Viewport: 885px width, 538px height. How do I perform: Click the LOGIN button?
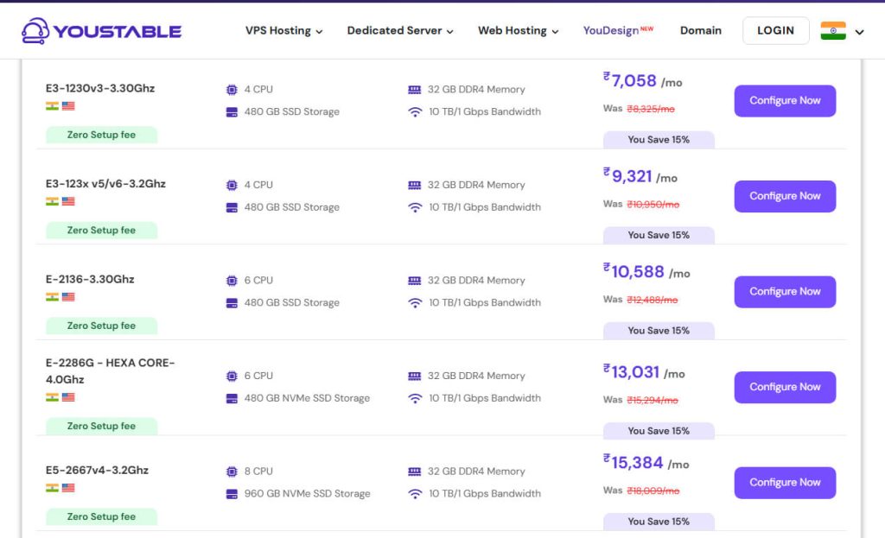click(x=775, y=29)
